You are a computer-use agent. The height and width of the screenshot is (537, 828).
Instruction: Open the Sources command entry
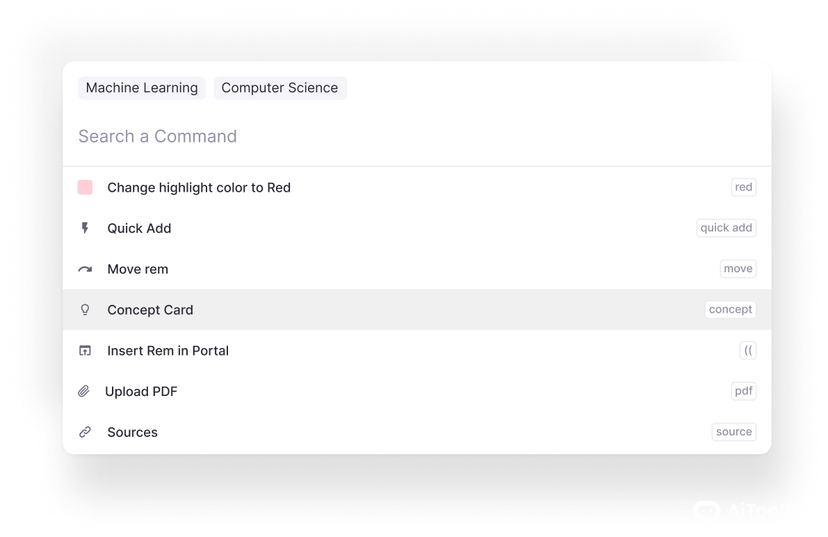[132, 432]
